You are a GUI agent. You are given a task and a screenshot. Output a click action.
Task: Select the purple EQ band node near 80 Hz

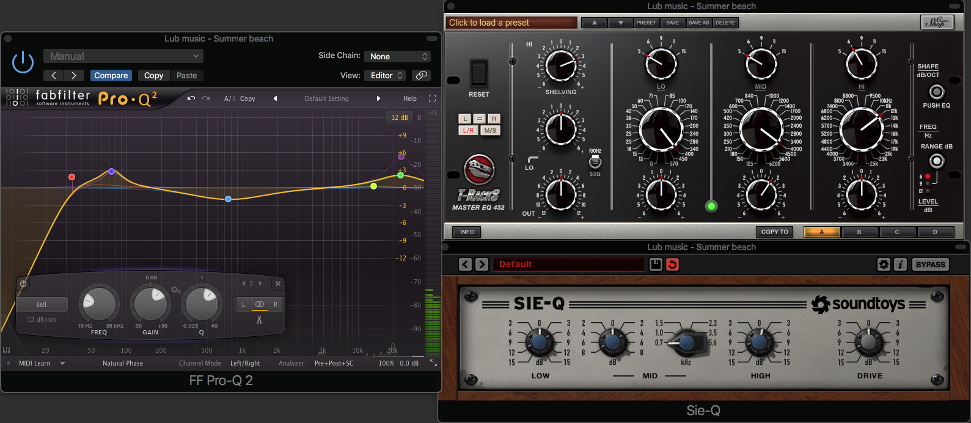111,172
